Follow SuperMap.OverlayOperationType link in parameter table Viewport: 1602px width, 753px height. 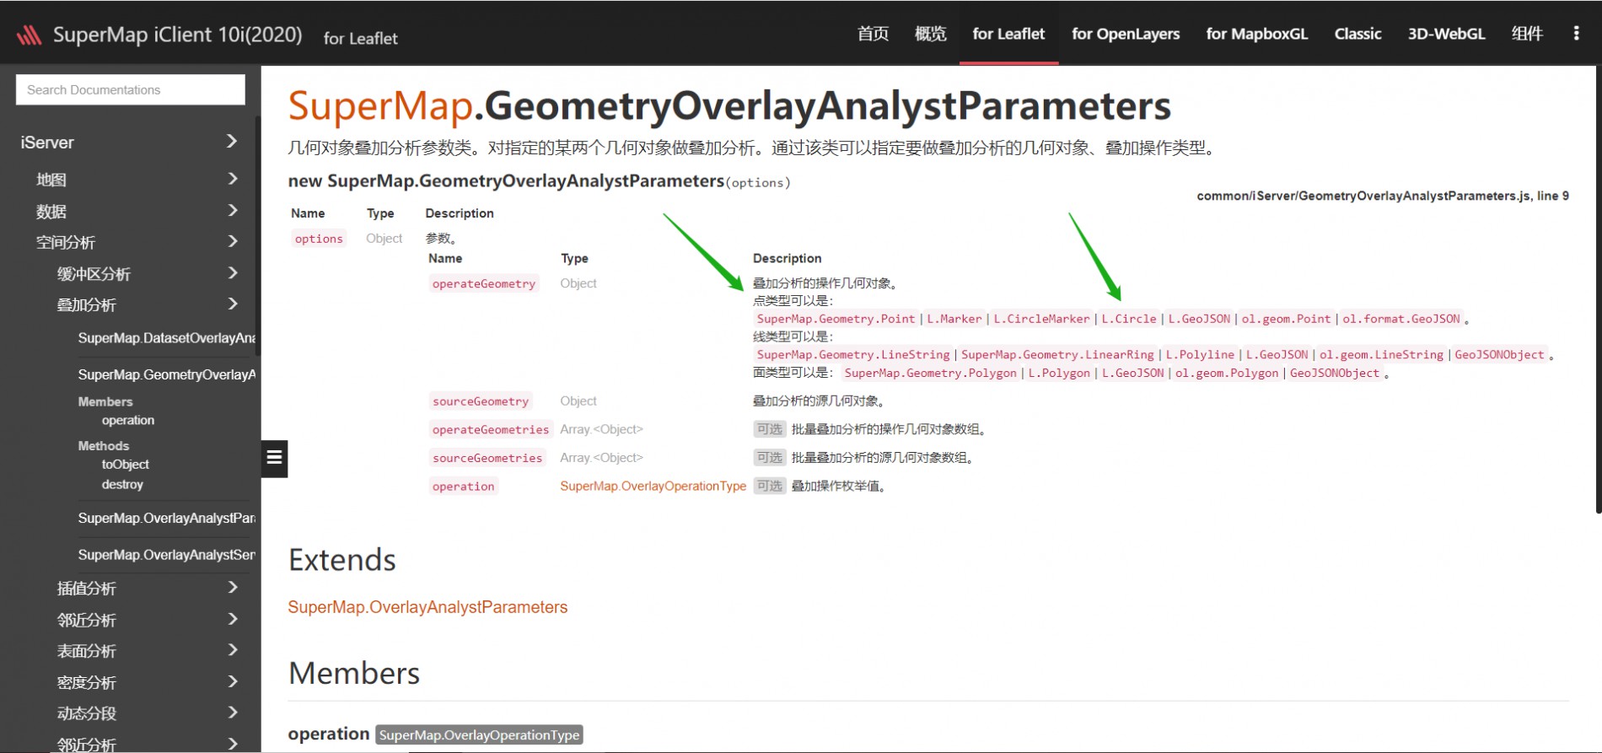(x=653, y=486)
